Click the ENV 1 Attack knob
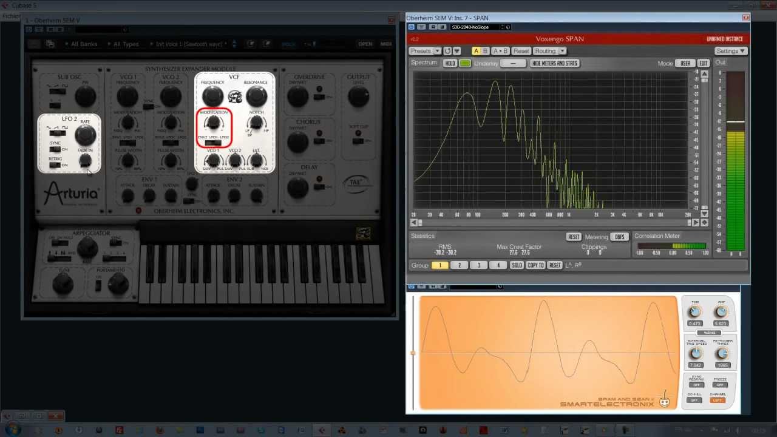 [127, 196]
